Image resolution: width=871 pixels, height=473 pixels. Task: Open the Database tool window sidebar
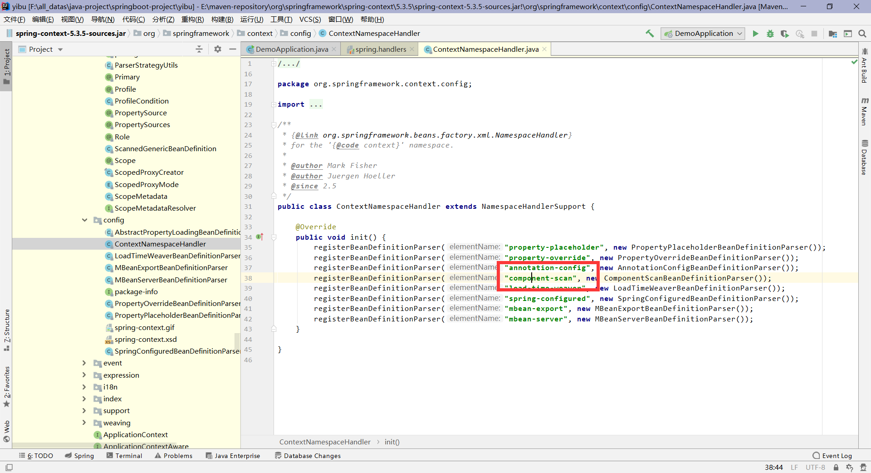tap(866, 157)
